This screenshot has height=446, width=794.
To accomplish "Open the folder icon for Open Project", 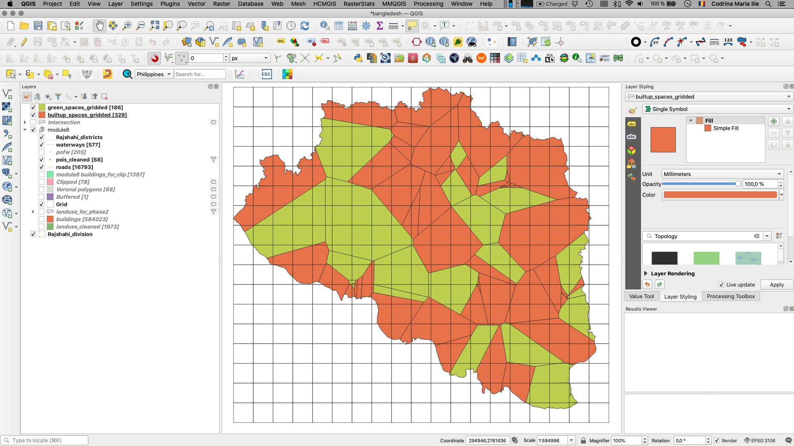I will [24, 26].
